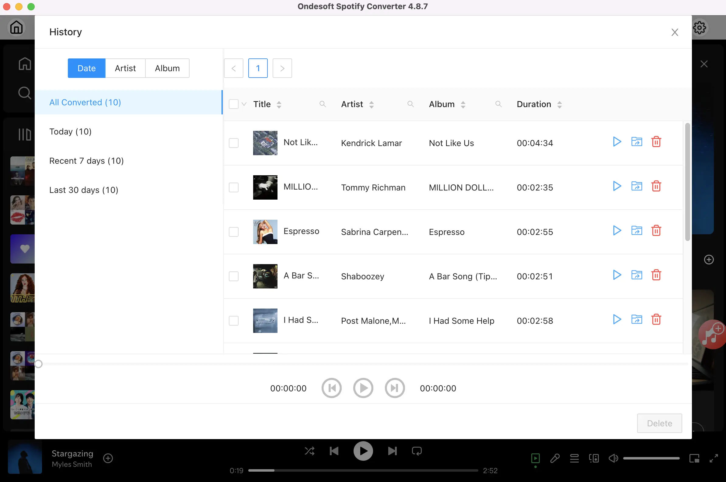Check the Espresso row checkbox
Image resolution: width=726 pixels, height=482 pixels.
pyautogui.click(x=233, y=232)
